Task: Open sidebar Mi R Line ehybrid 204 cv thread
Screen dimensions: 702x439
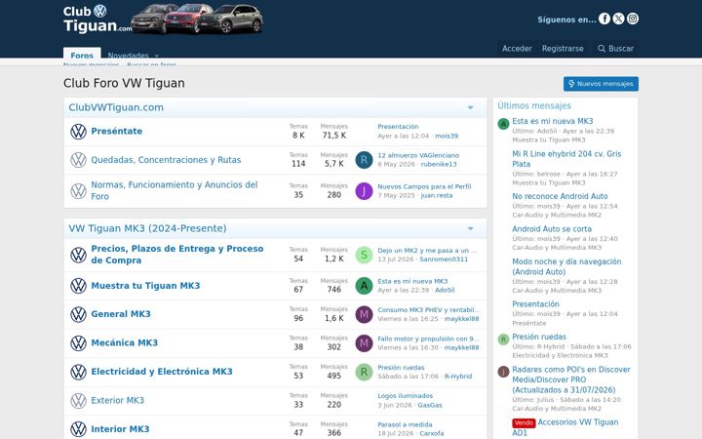Action: [566, 159]
